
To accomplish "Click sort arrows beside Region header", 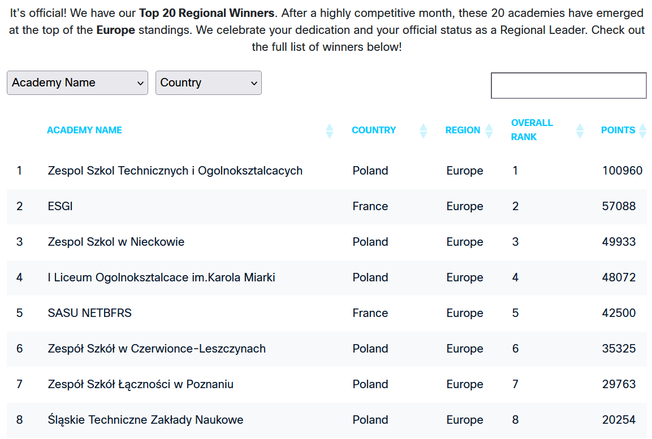I will click(489, 131).
